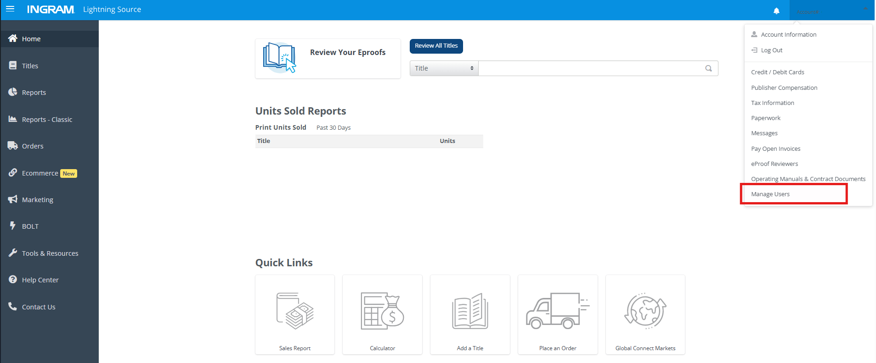Viewport: 876px width, 363px height.
Task: Click the Review Your Eproofs card
Action: [328, 58]
